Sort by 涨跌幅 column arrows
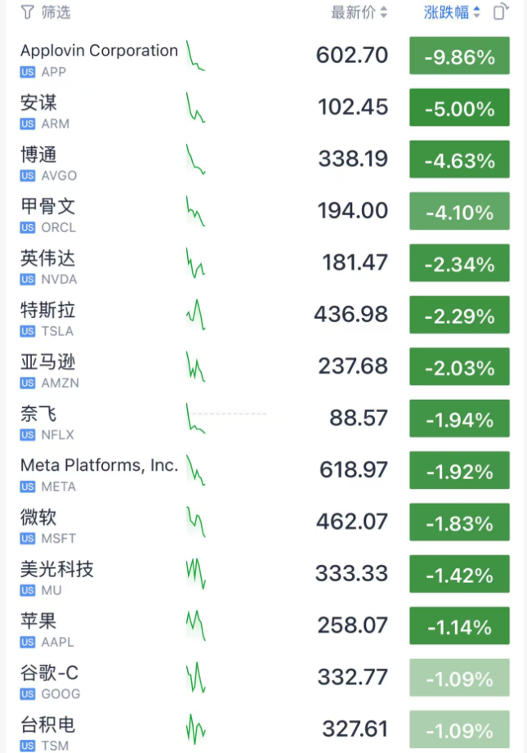This screenshot has height=753, width=527. 477,12
